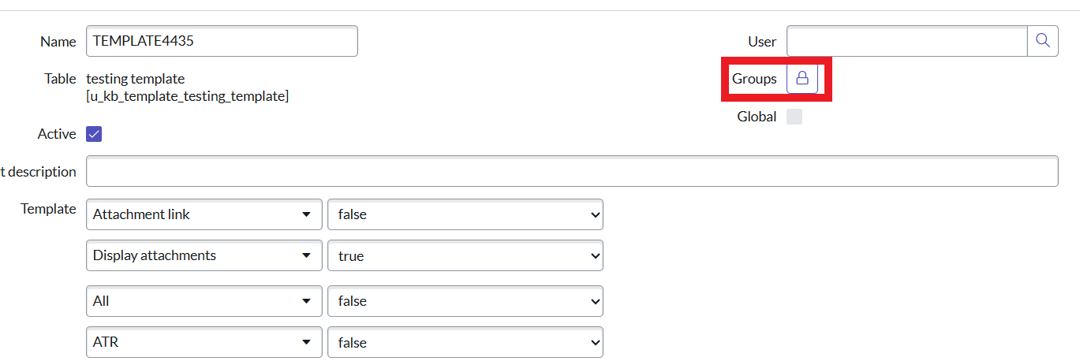Viewport: 1080px width, 361px height.
Task: Click the Global field label
Action: (x=757, y=117)
